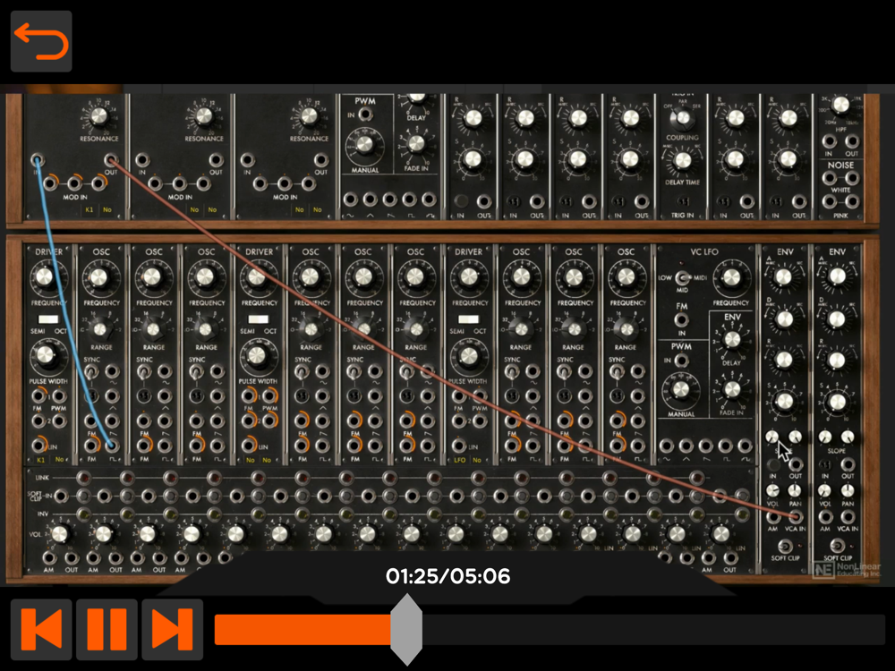Open the No selector beside LFO on the third DRIVER
Image resolution: width=895 pixels, height=671 pixels.
tap(477, 460)
